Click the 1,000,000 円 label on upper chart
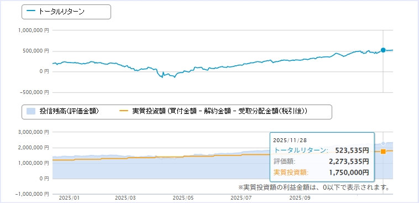The width and height of the screenshot is (419, 203). 34,31
